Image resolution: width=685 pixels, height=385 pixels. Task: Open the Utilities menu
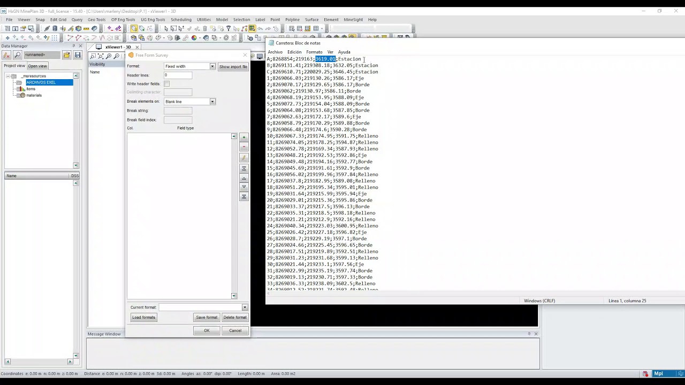pyautogui.click(x=203, y=20)
